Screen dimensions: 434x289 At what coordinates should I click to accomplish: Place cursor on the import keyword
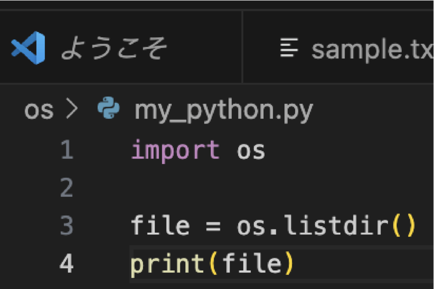(175, 150)
